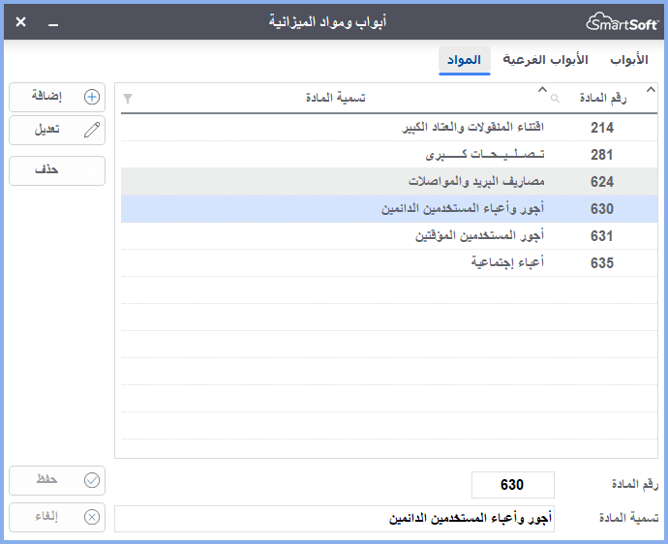Switch to الأبواب tab
The height and width of the screenshot is (544, 668).
pyautogui.click(x=629, y=60)
